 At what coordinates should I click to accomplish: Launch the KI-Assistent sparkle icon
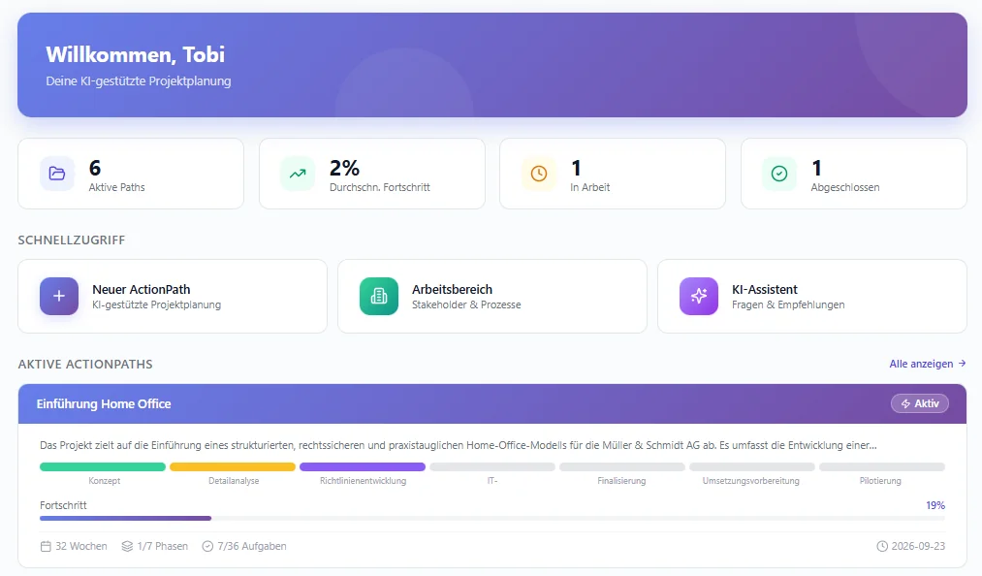point(697,295)
